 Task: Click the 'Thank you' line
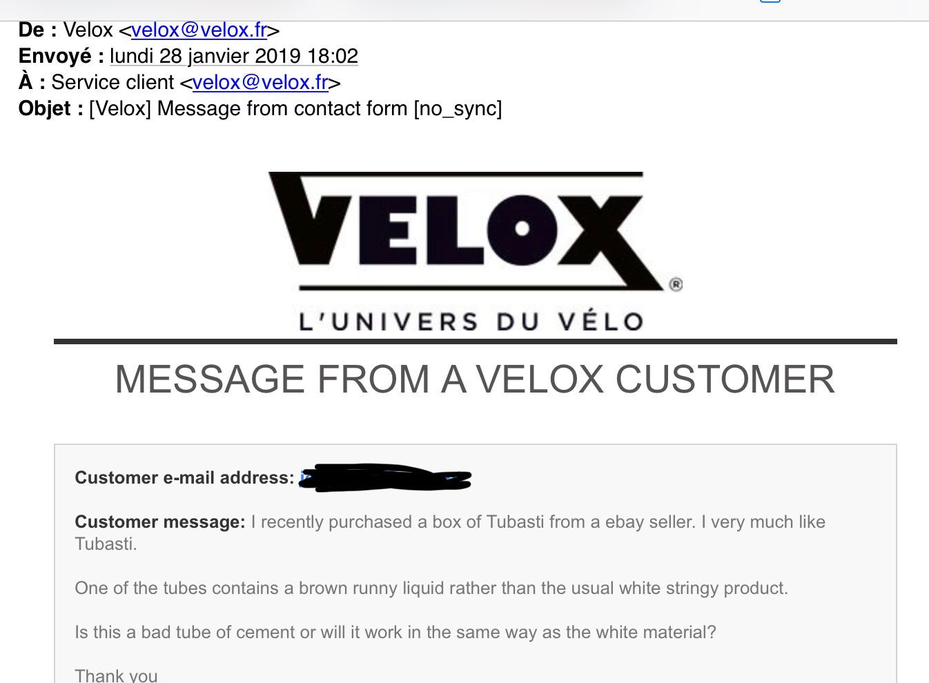(x=116, y=675)
